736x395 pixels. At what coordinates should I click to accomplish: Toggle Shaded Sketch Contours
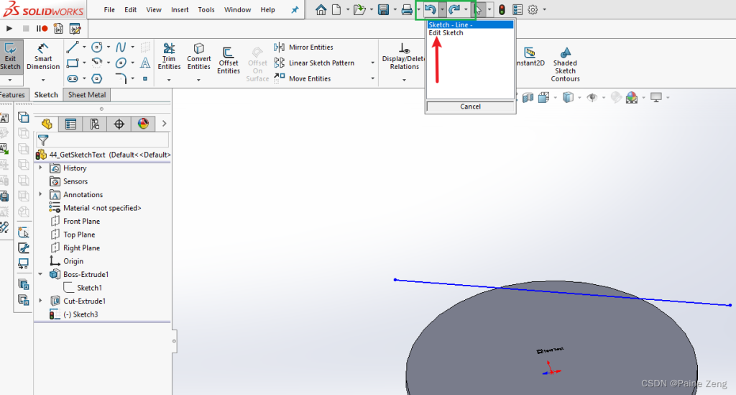tap(565, 64)
